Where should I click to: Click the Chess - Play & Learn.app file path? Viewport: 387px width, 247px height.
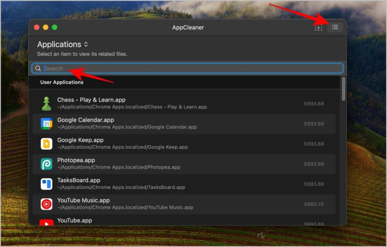tap(132, 107)
